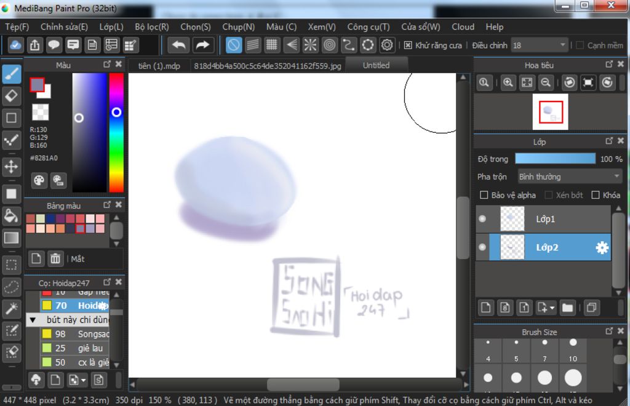Select the Eraser tool

(x=11, y=96)
